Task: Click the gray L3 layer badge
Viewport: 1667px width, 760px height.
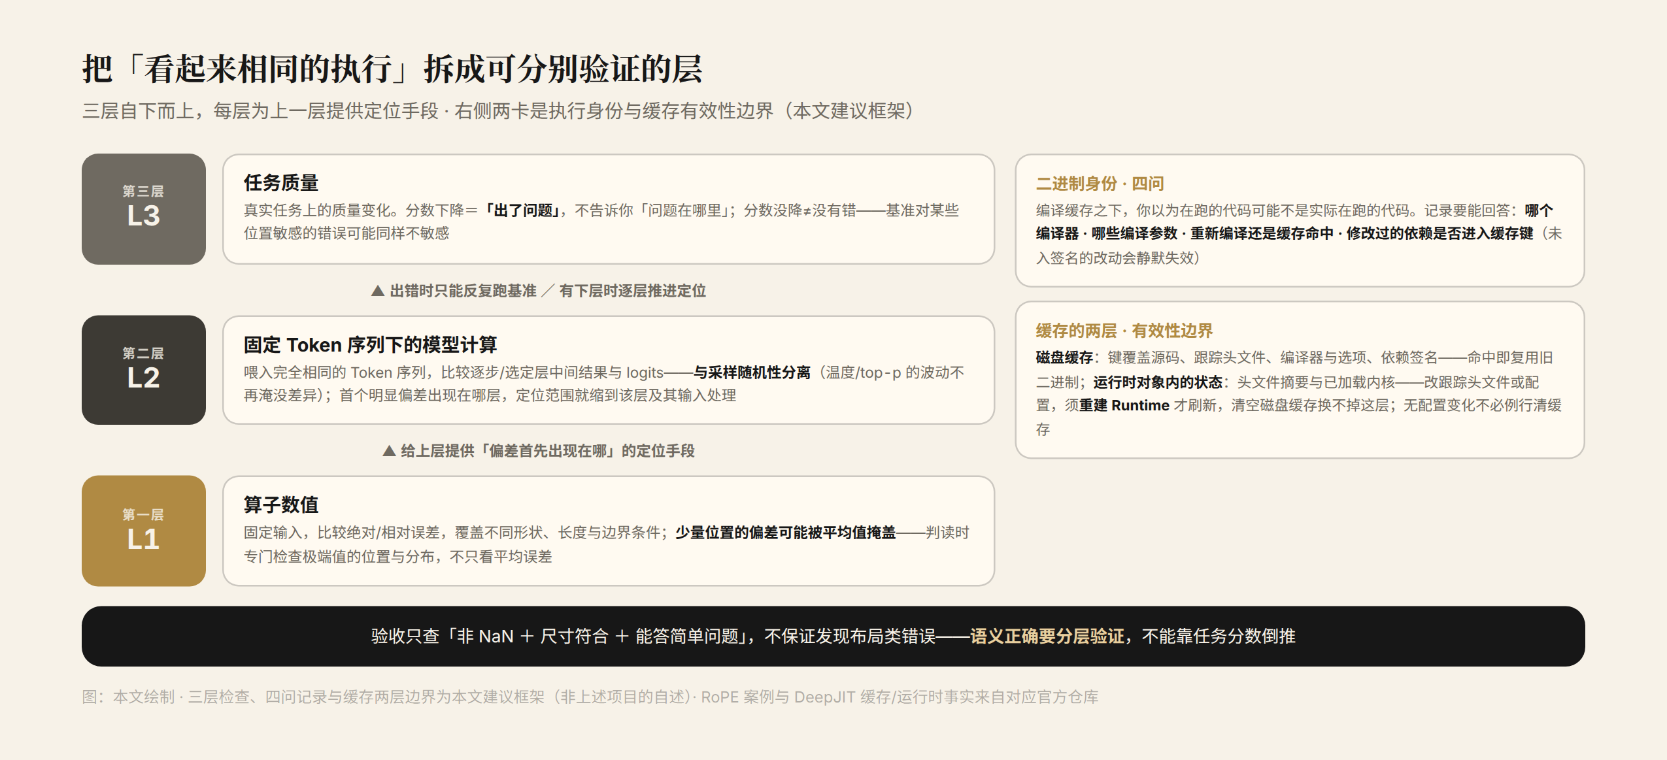Action: click(x=144, y=209)
